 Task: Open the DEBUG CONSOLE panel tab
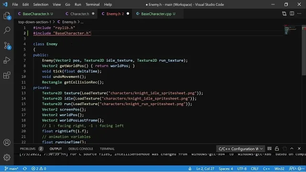click(x=81, y=149)
